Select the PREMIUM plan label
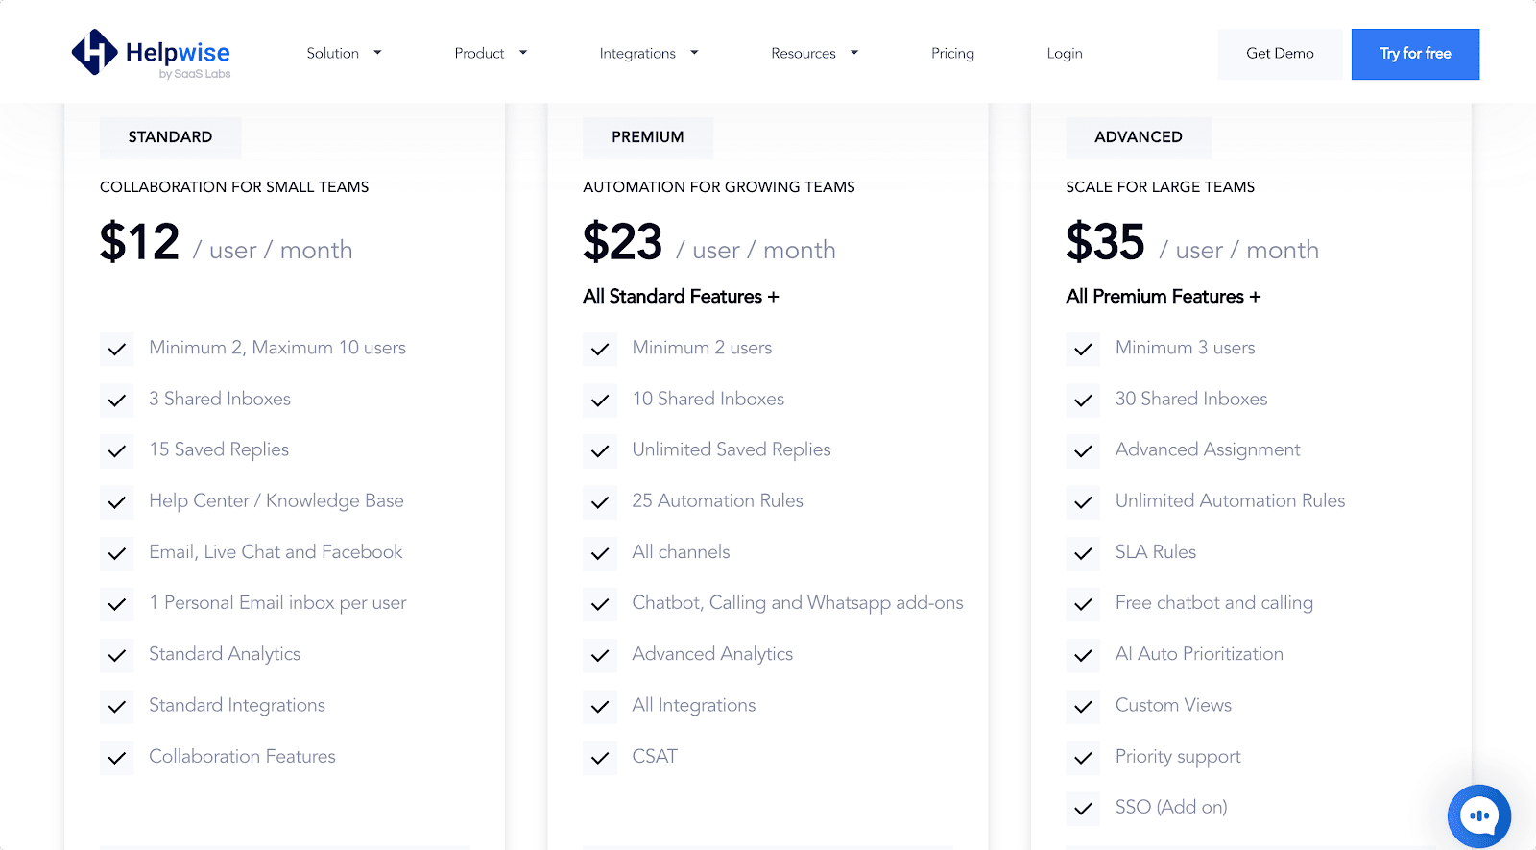Screen dimensions: 1536x850 point(648,137)
